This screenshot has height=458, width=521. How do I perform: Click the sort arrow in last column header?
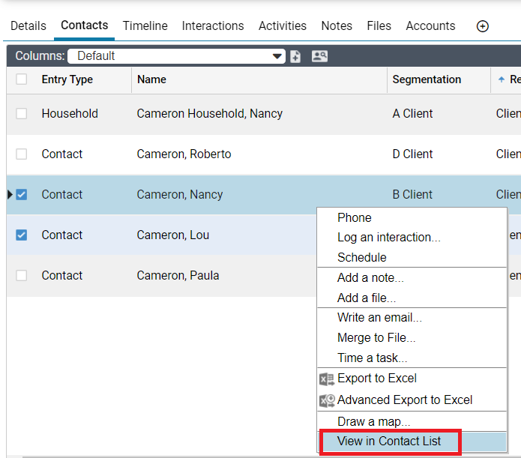pos(501,79)
